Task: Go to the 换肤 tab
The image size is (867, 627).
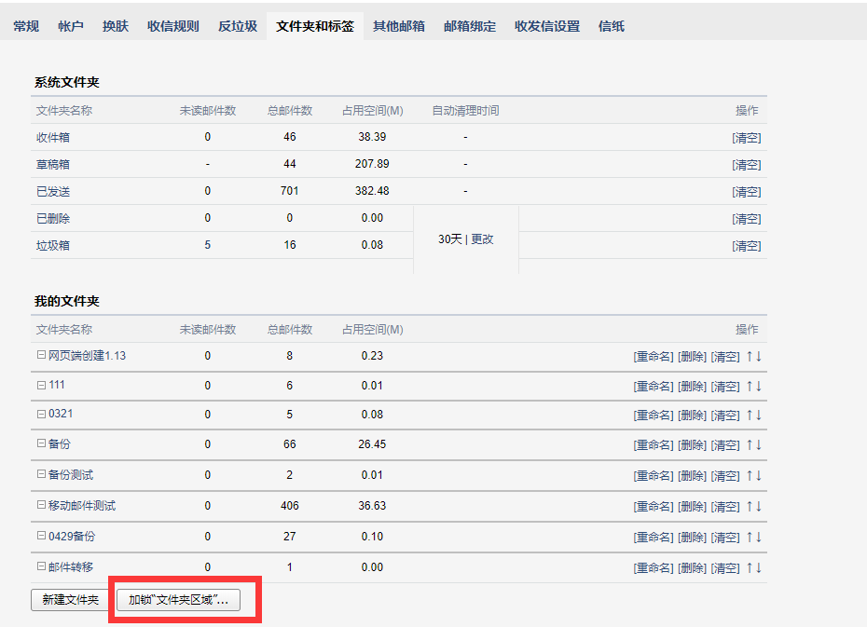Action: [116, 26]
